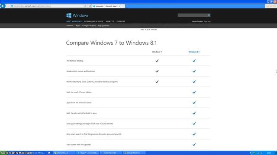Click Windows 8.1 checkmark for familiar desktop
The height and width of the screenshot is (155, 277).
(194, 61)
